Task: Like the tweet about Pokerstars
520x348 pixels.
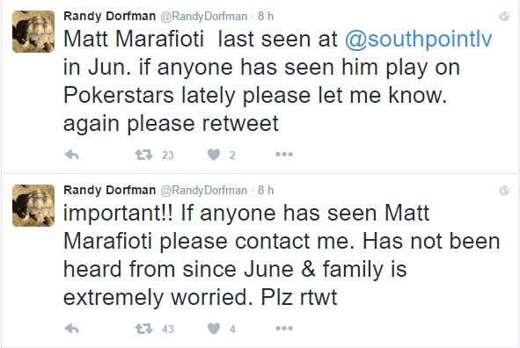Action: [214, 155]
